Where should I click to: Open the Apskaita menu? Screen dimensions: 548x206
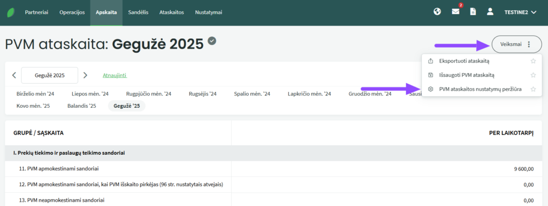point(106,13)
